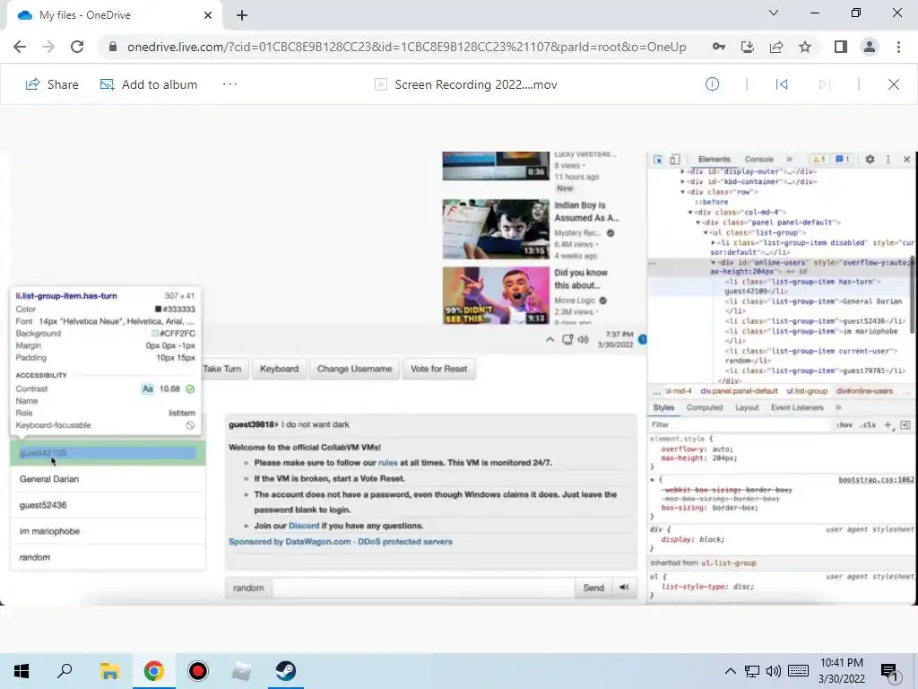Open the tab search chevron
This screenshot has width=918, height=689.
coord(774,13)
